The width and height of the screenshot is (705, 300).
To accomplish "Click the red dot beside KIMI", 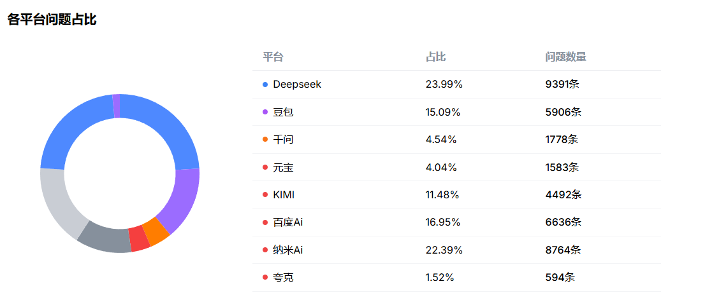I will tap(265, 195).
